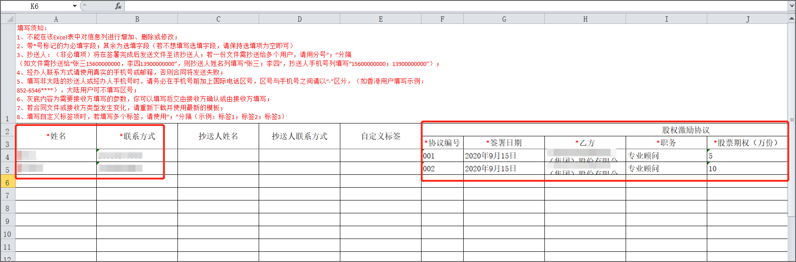Expand the formula bar with right-edge arrow
Image resolution: width=796 pixels, height=262 pixels.
coord(792,6)
